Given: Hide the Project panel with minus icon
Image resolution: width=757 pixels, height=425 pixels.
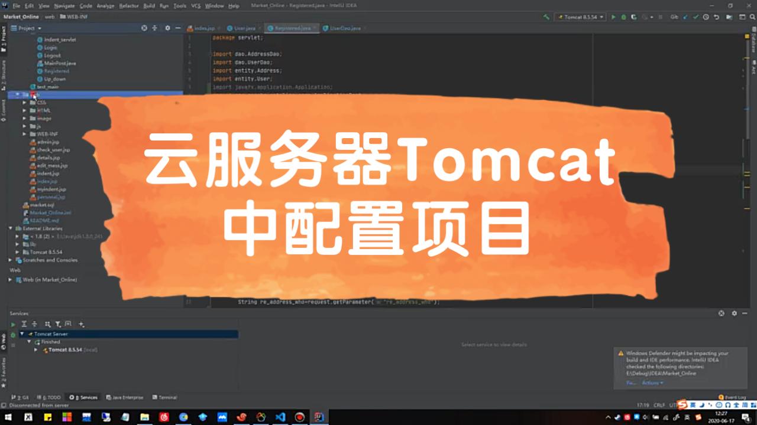Looking at the screenshot, I should [177, 28].
